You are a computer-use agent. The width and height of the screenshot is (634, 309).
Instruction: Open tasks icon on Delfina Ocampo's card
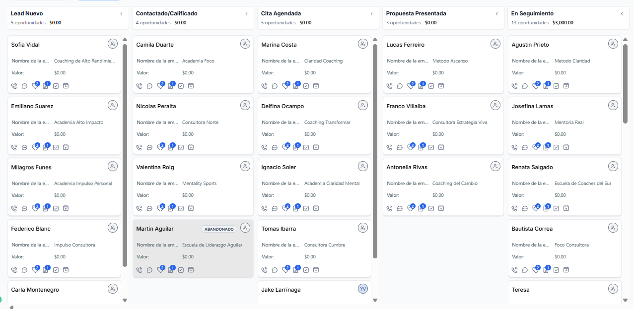pyautogui.click(x=306, y=147)
